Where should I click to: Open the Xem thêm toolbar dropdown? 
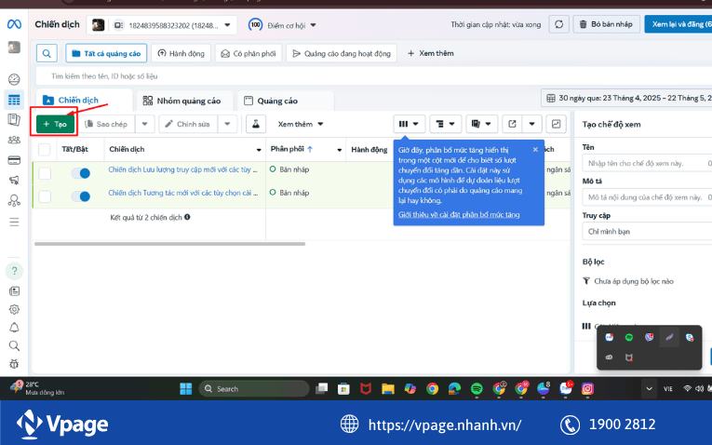pos(301,124)
